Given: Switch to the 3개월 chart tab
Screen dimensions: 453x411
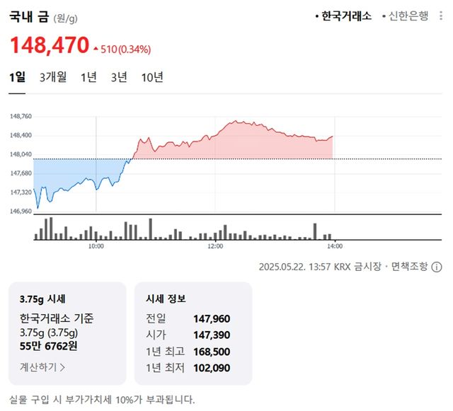Looking at the screenshot, I should pyautogui.click(x=53, y=78).
